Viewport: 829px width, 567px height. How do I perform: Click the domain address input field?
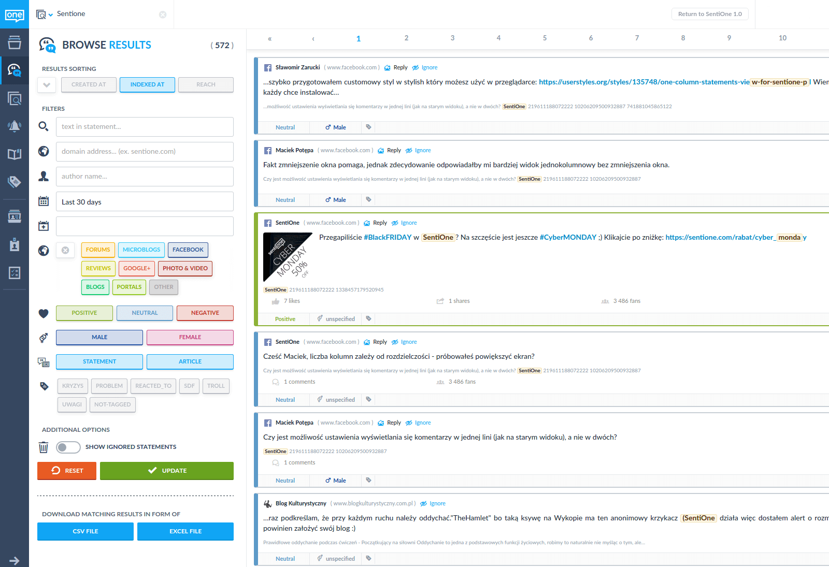point(145,152)
